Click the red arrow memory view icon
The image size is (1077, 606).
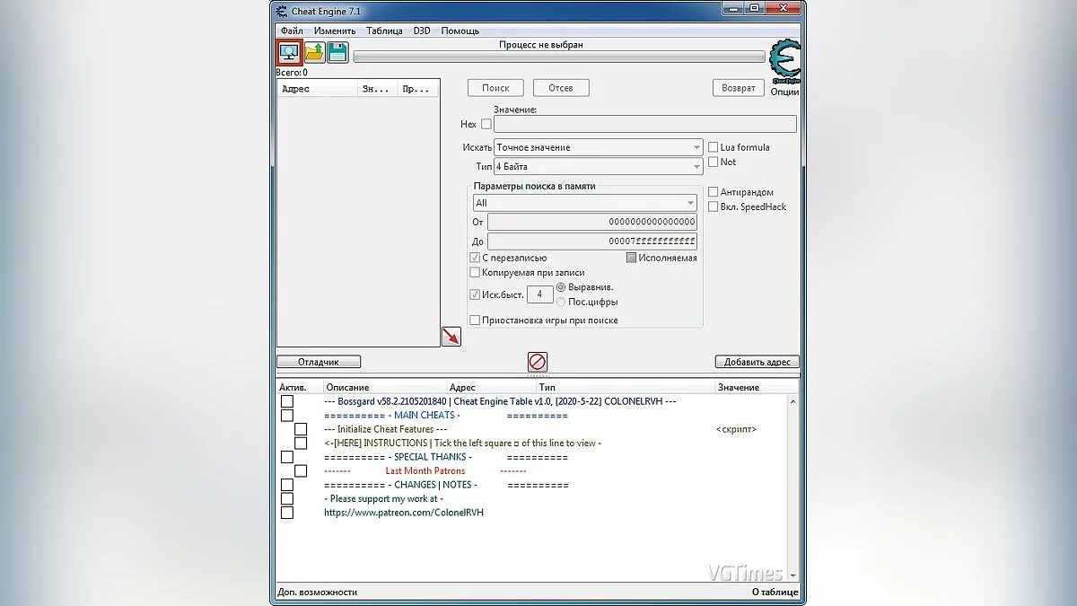(451, 336)
